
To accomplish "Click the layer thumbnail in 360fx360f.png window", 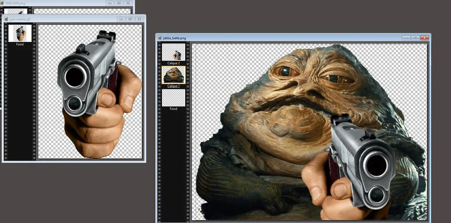I will pyautogui.click(x=15, y=11).
